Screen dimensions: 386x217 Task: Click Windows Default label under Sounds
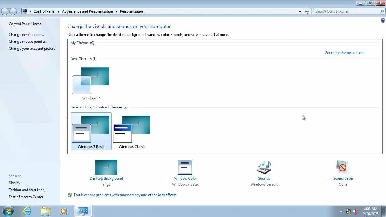(x=264, y=184)
